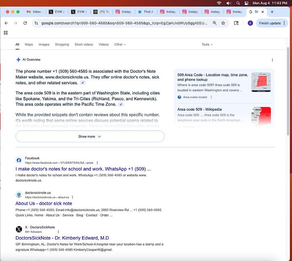Screen dimensions: 292x261
Task: Open the purple profile avatar E
Action: tap(250, 23)
